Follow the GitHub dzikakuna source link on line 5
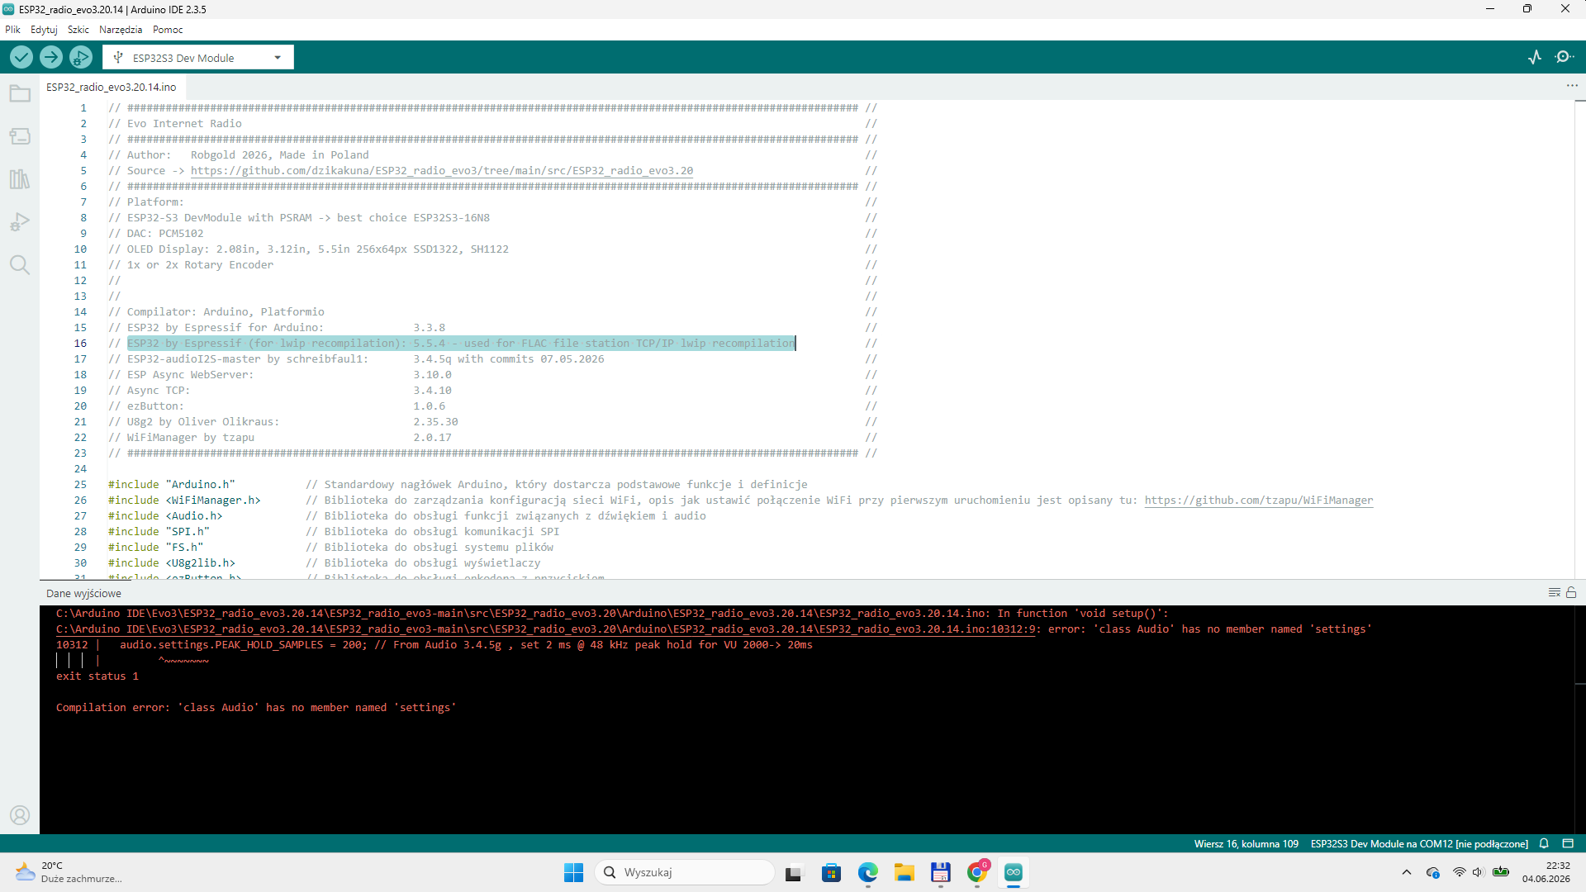 (442, 171)
